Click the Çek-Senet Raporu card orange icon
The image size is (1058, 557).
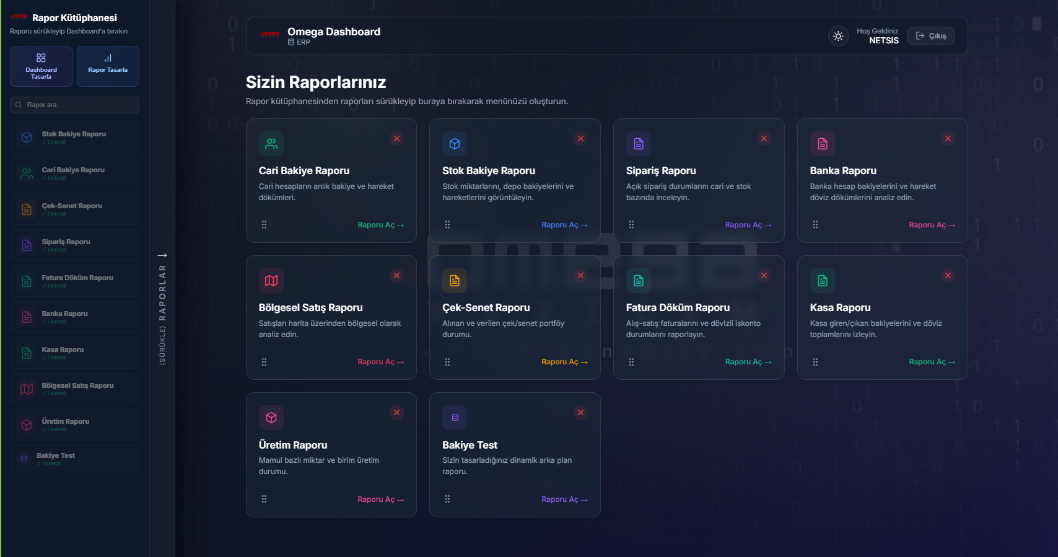pos(455,281)
